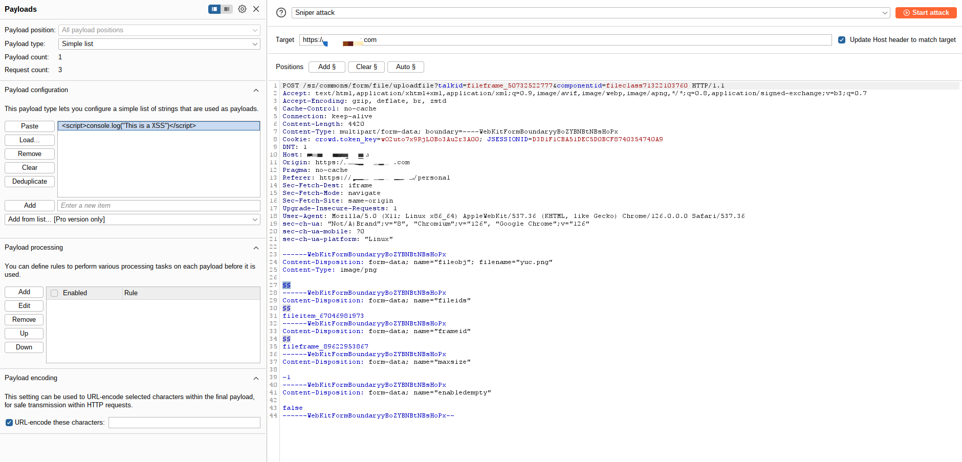Collapse Payload encoding section
This screenshot has width=962, height=462.
pos(256,379)
